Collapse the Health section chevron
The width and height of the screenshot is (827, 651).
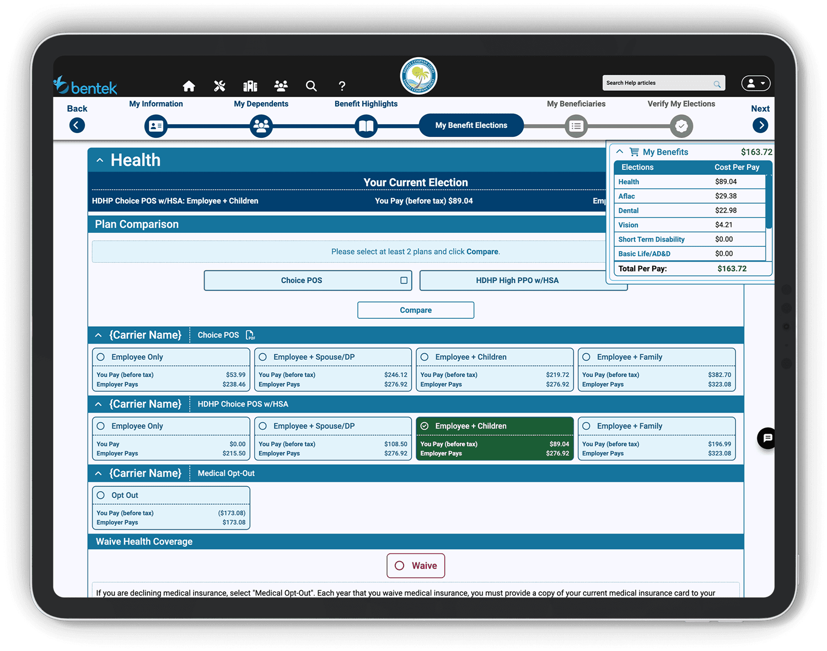[100, 161]
